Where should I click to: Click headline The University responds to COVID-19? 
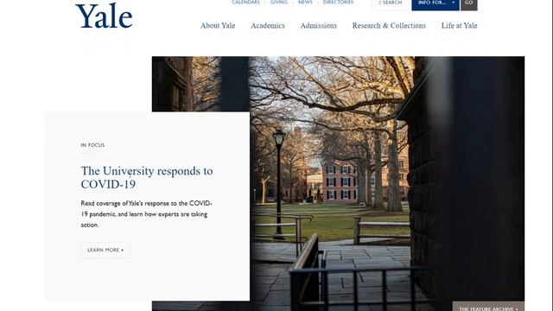tap(147, 177)
